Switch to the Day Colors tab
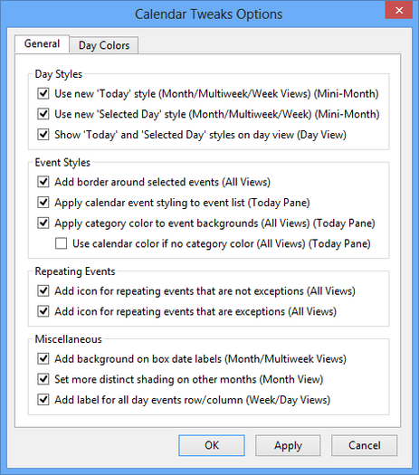 tap(104, 45)
